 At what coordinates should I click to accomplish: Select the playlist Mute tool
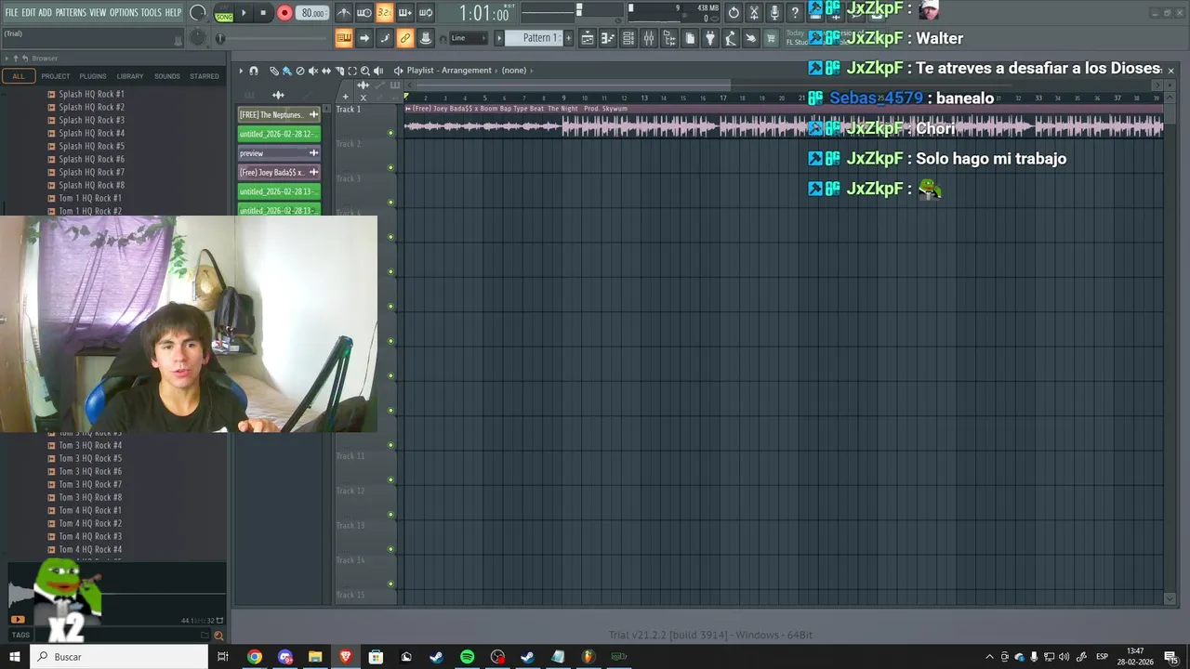pos(312,71)
